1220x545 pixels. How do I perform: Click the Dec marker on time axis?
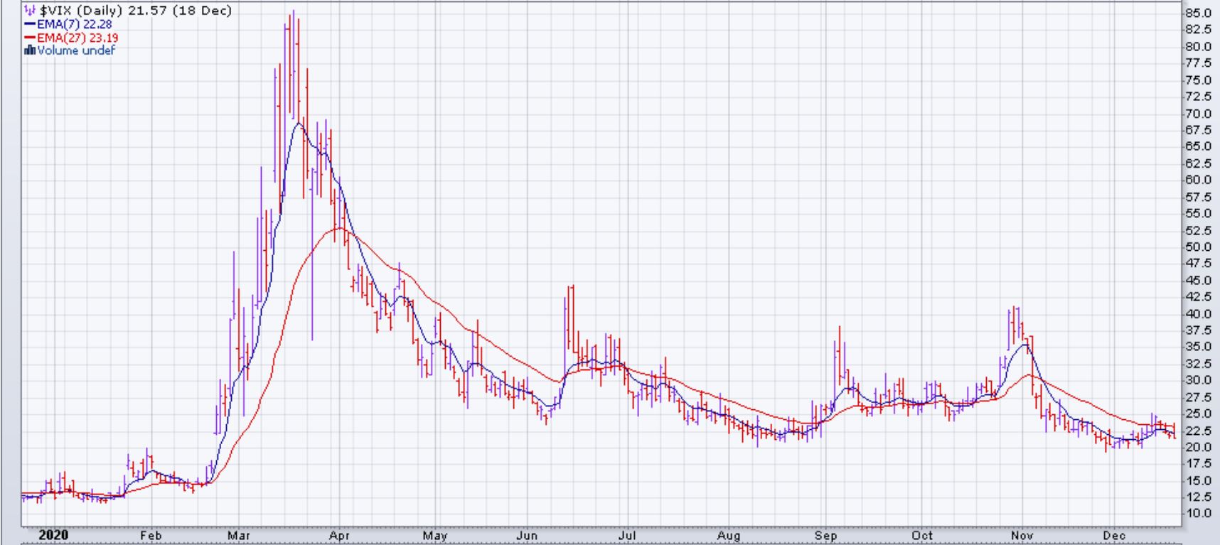(1114, 536)
